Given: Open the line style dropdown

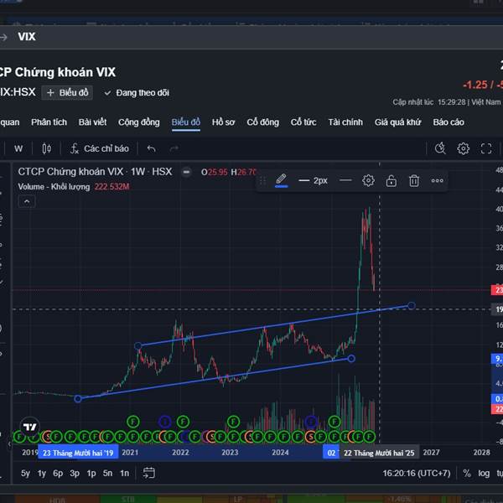Looking at the screenshot, I should click(345, 180).
